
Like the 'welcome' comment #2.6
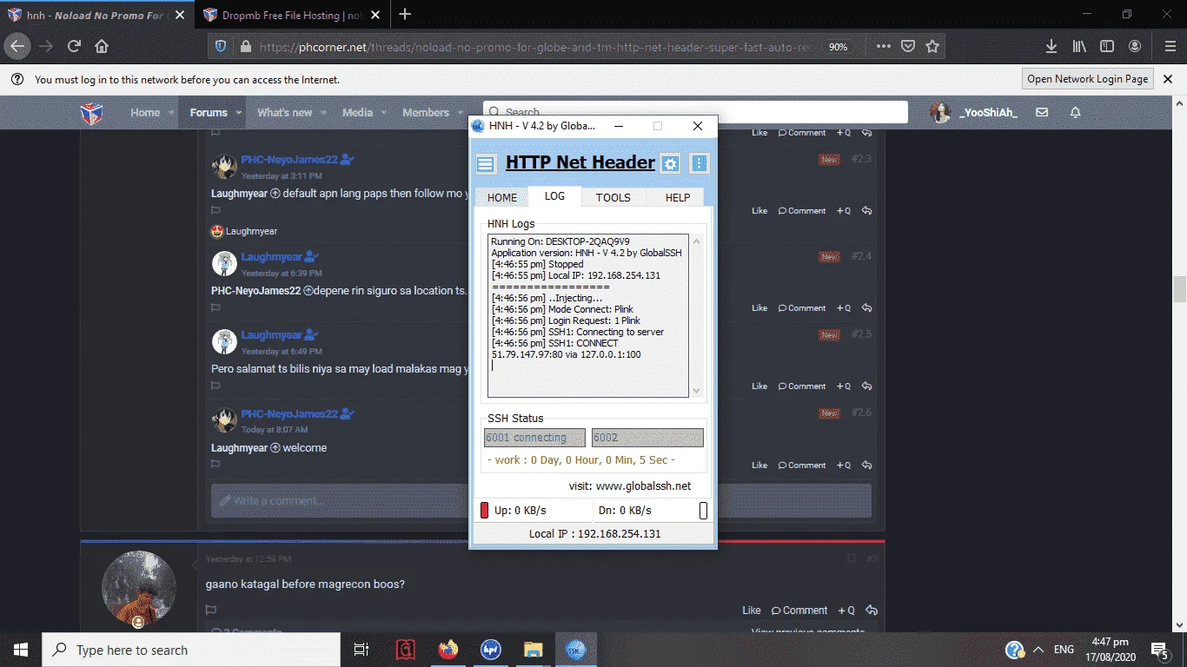(759, 465)
